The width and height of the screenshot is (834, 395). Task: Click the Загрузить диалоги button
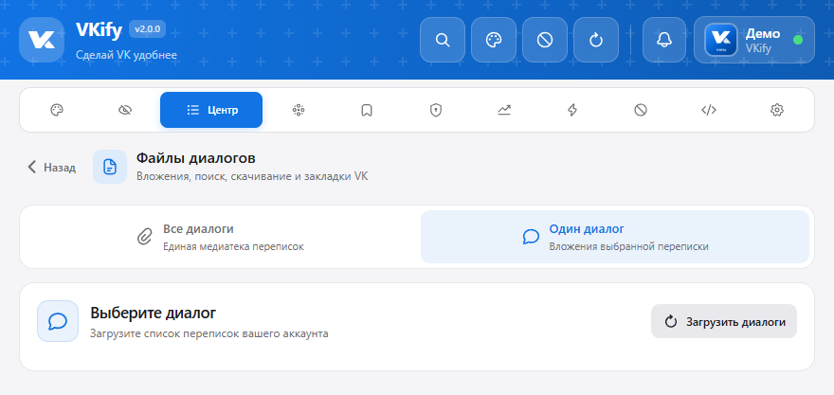(724, 321)
